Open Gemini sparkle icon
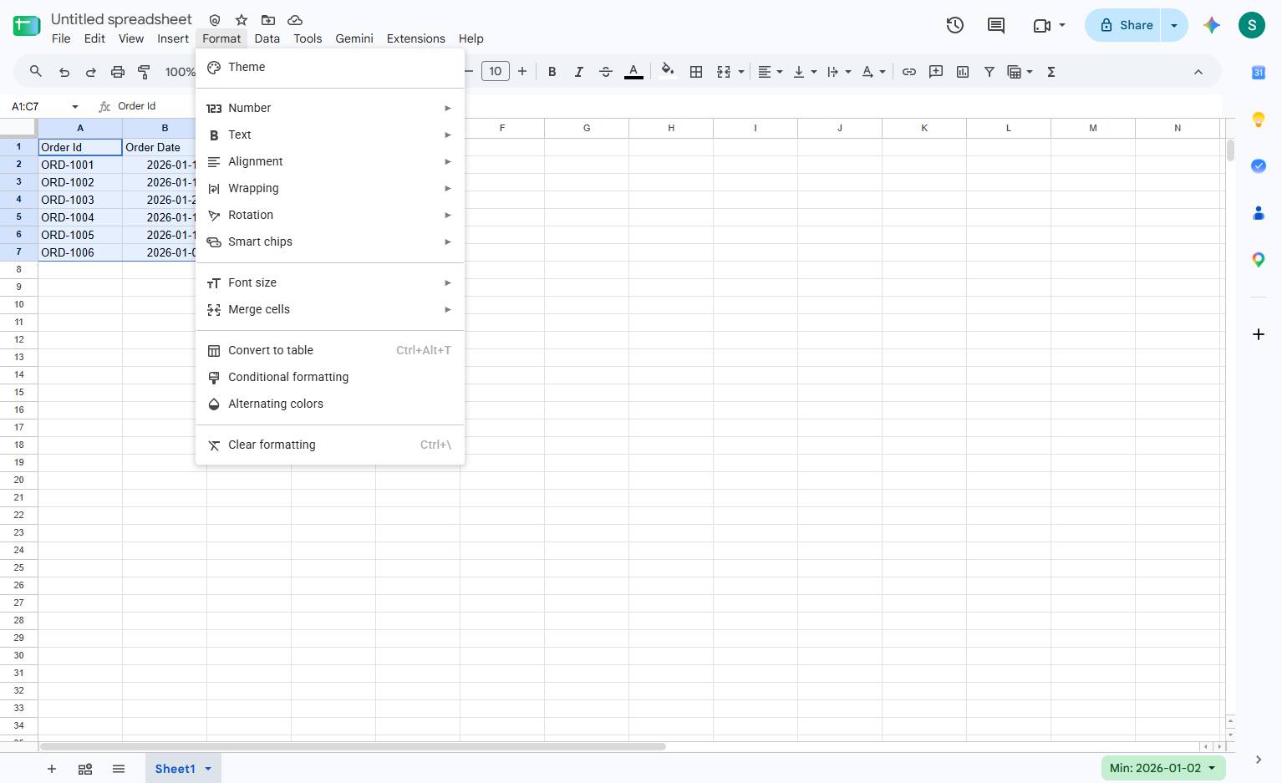 (x=1212, y=25)
